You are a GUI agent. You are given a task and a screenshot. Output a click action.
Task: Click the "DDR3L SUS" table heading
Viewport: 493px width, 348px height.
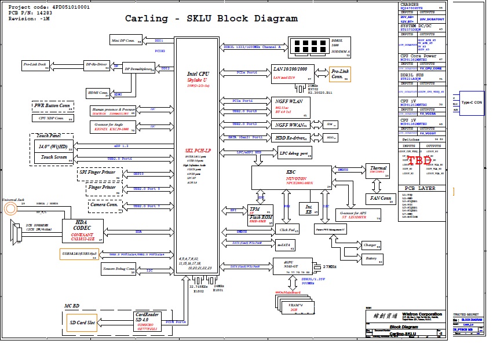point(412,75)
